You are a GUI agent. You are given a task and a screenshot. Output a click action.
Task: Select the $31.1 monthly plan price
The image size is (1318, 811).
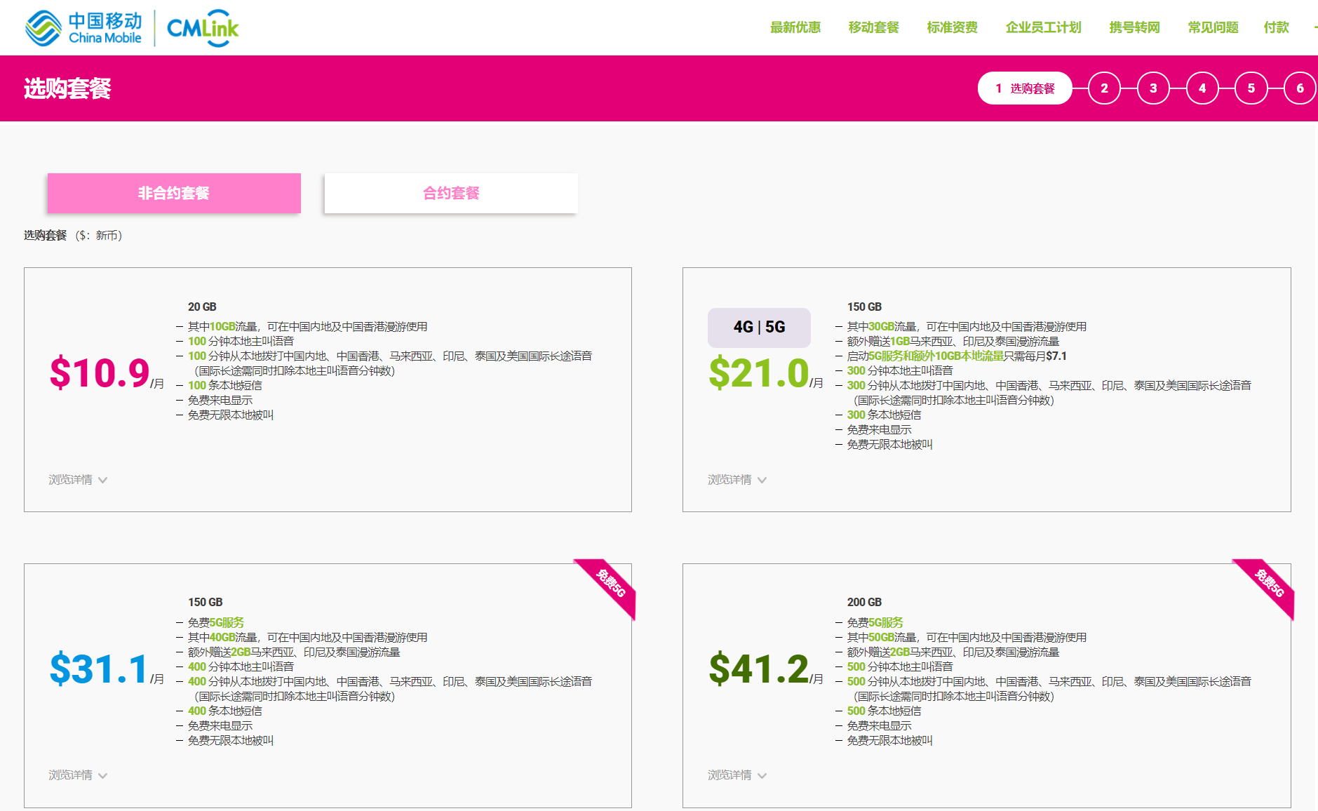[x=107, y=669]
